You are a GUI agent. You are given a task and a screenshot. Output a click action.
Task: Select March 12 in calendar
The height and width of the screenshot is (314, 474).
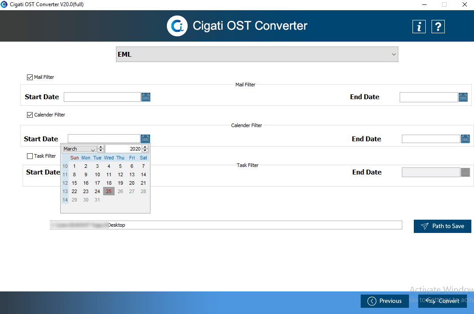pyautogui.click(x=120, y=174)
